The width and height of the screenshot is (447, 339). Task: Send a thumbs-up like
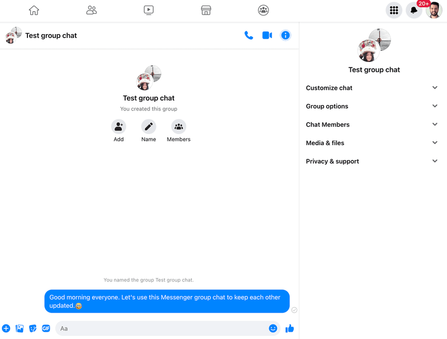(x=289, y=328)
